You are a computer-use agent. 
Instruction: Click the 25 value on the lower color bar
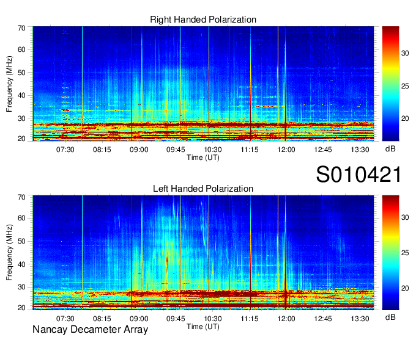405,253
